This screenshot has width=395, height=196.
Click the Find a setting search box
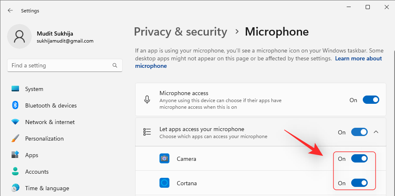(60, 65)
